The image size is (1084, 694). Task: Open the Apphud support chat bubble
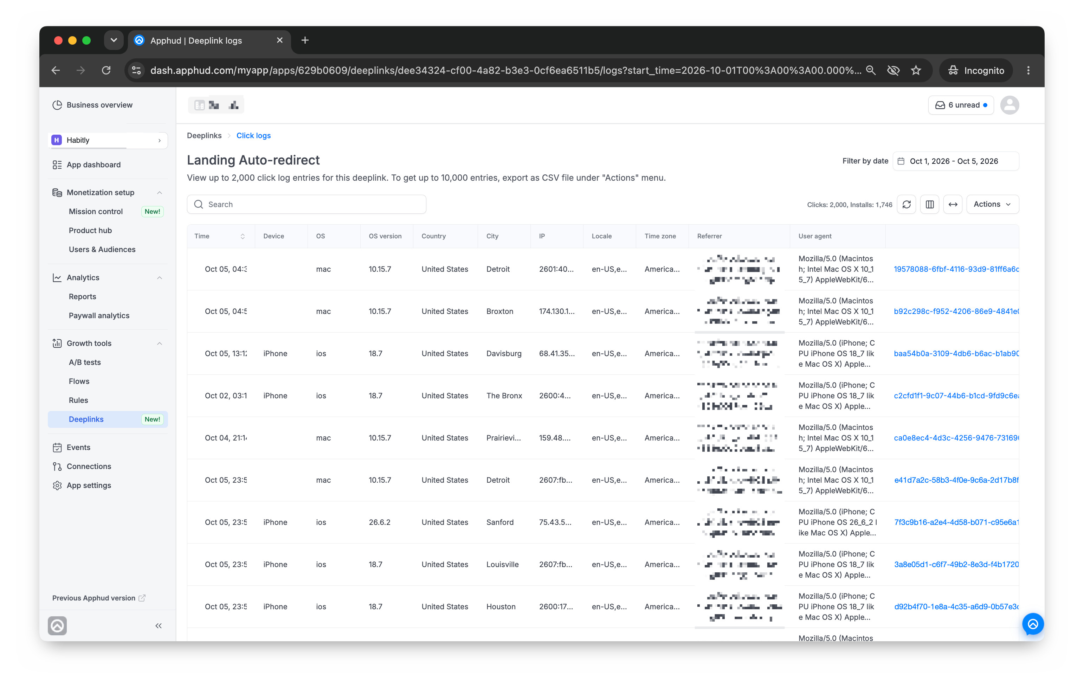tap(1033, 624)
